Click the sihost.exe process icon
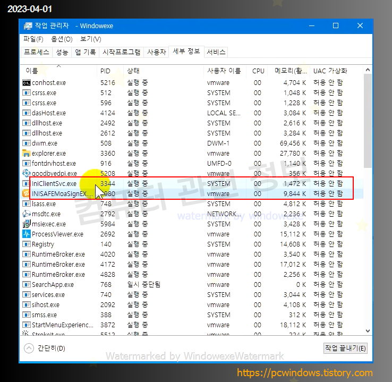392x382 pixels. [26, 305]
